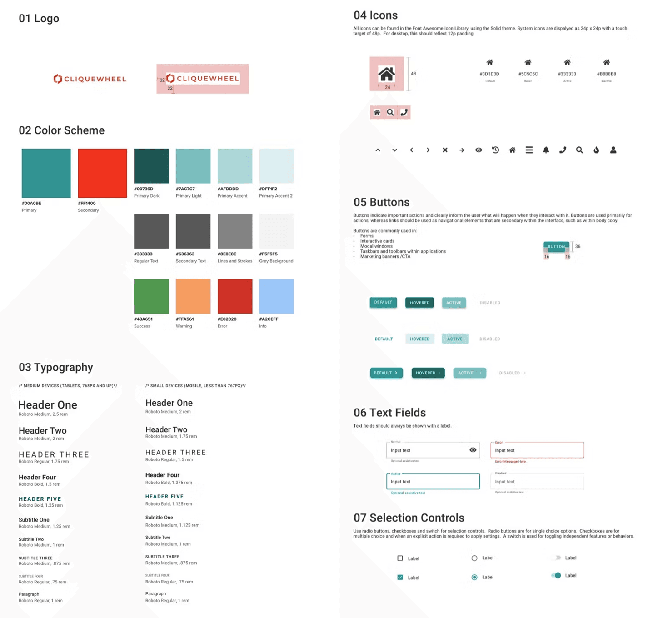Viewport: 658px width, 618px height.
Task: Click the Cliquewheel logo on pink background
Action: coord(203,79)
